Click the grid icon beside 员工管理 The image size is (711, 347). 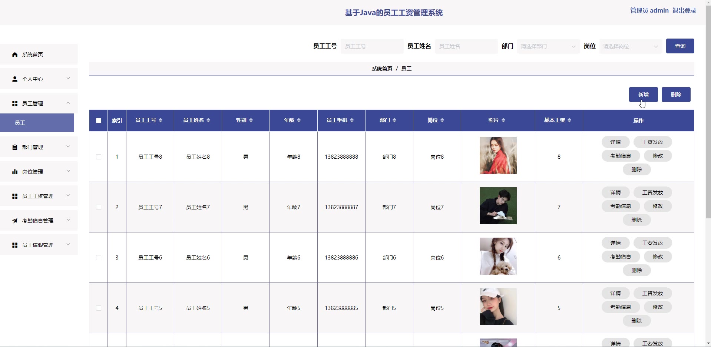coord(15,103)
